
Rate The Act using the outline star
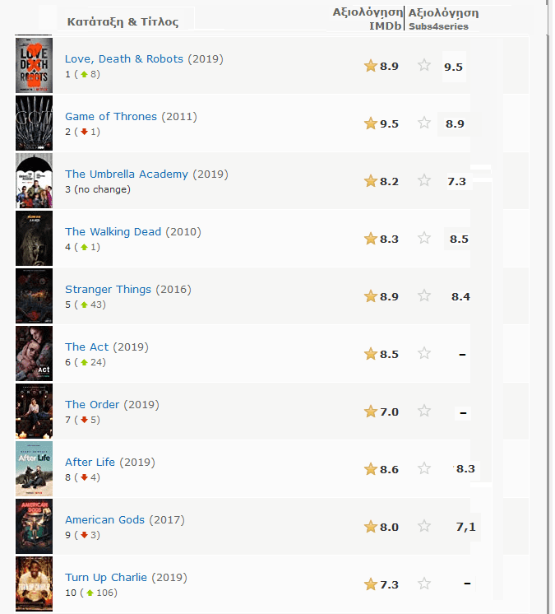tap(424, 353)
